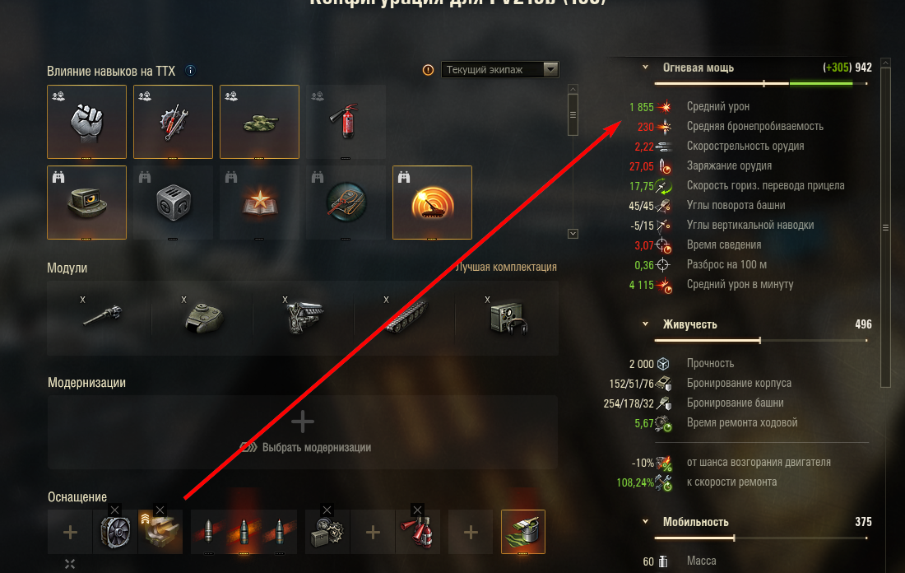Click the engine module icon
The width and height of the screenshot is (905, 573).
point(304,317)
